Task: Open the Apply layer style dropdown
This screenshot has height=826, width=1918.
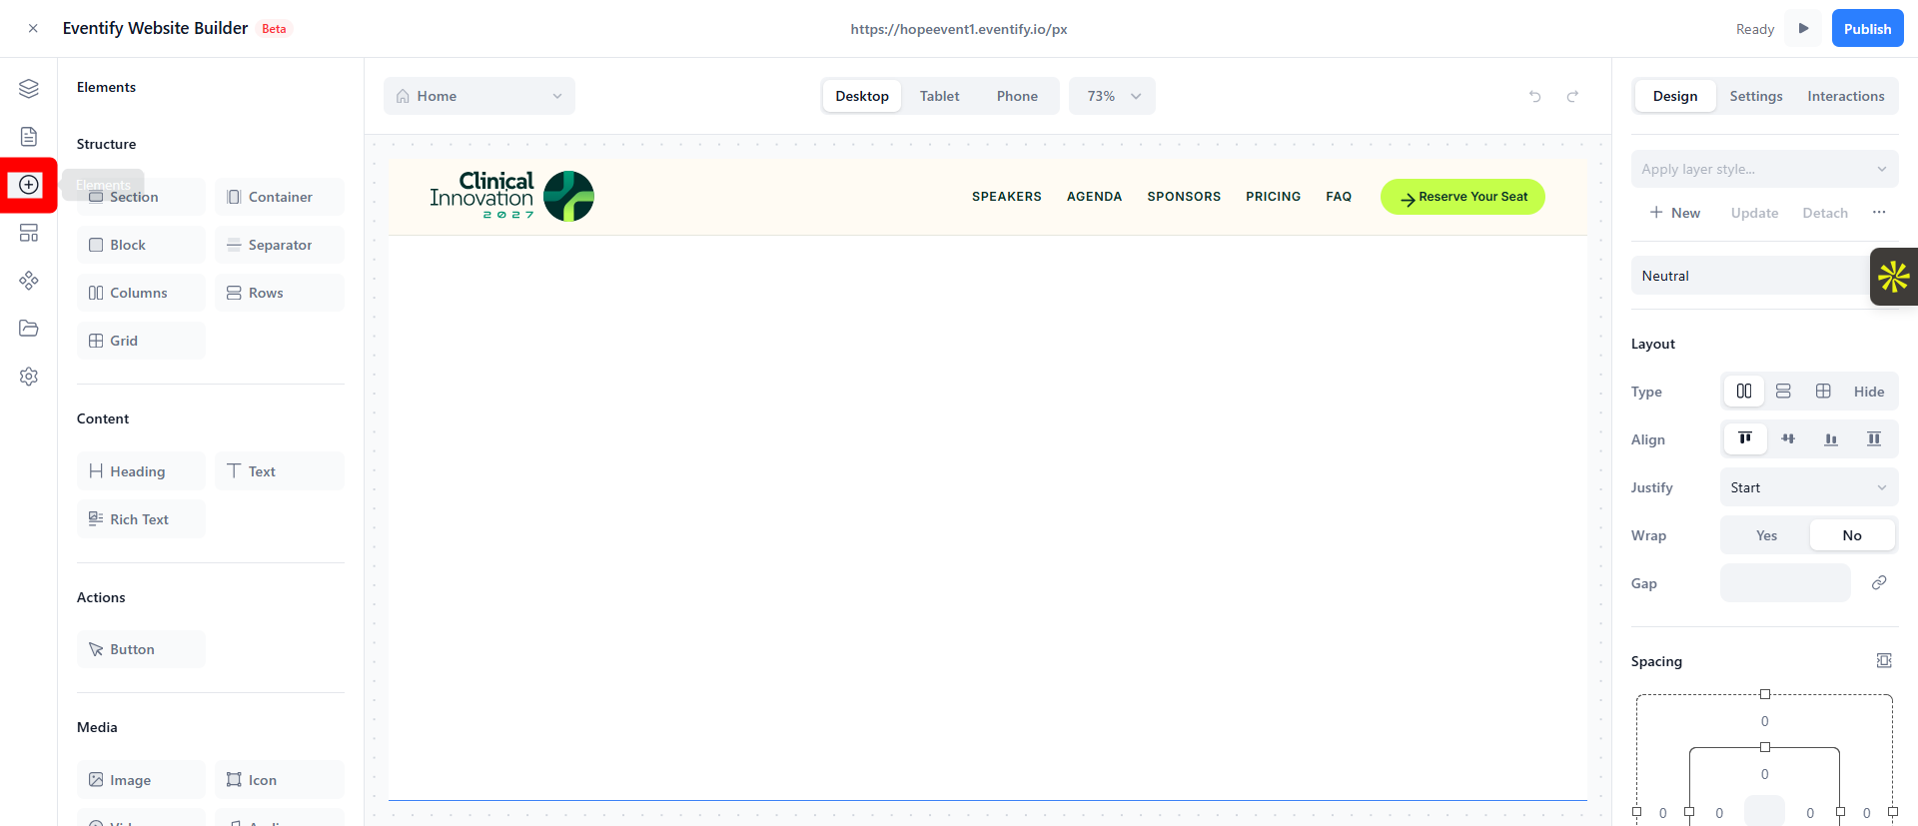Action: [1764, 169]
